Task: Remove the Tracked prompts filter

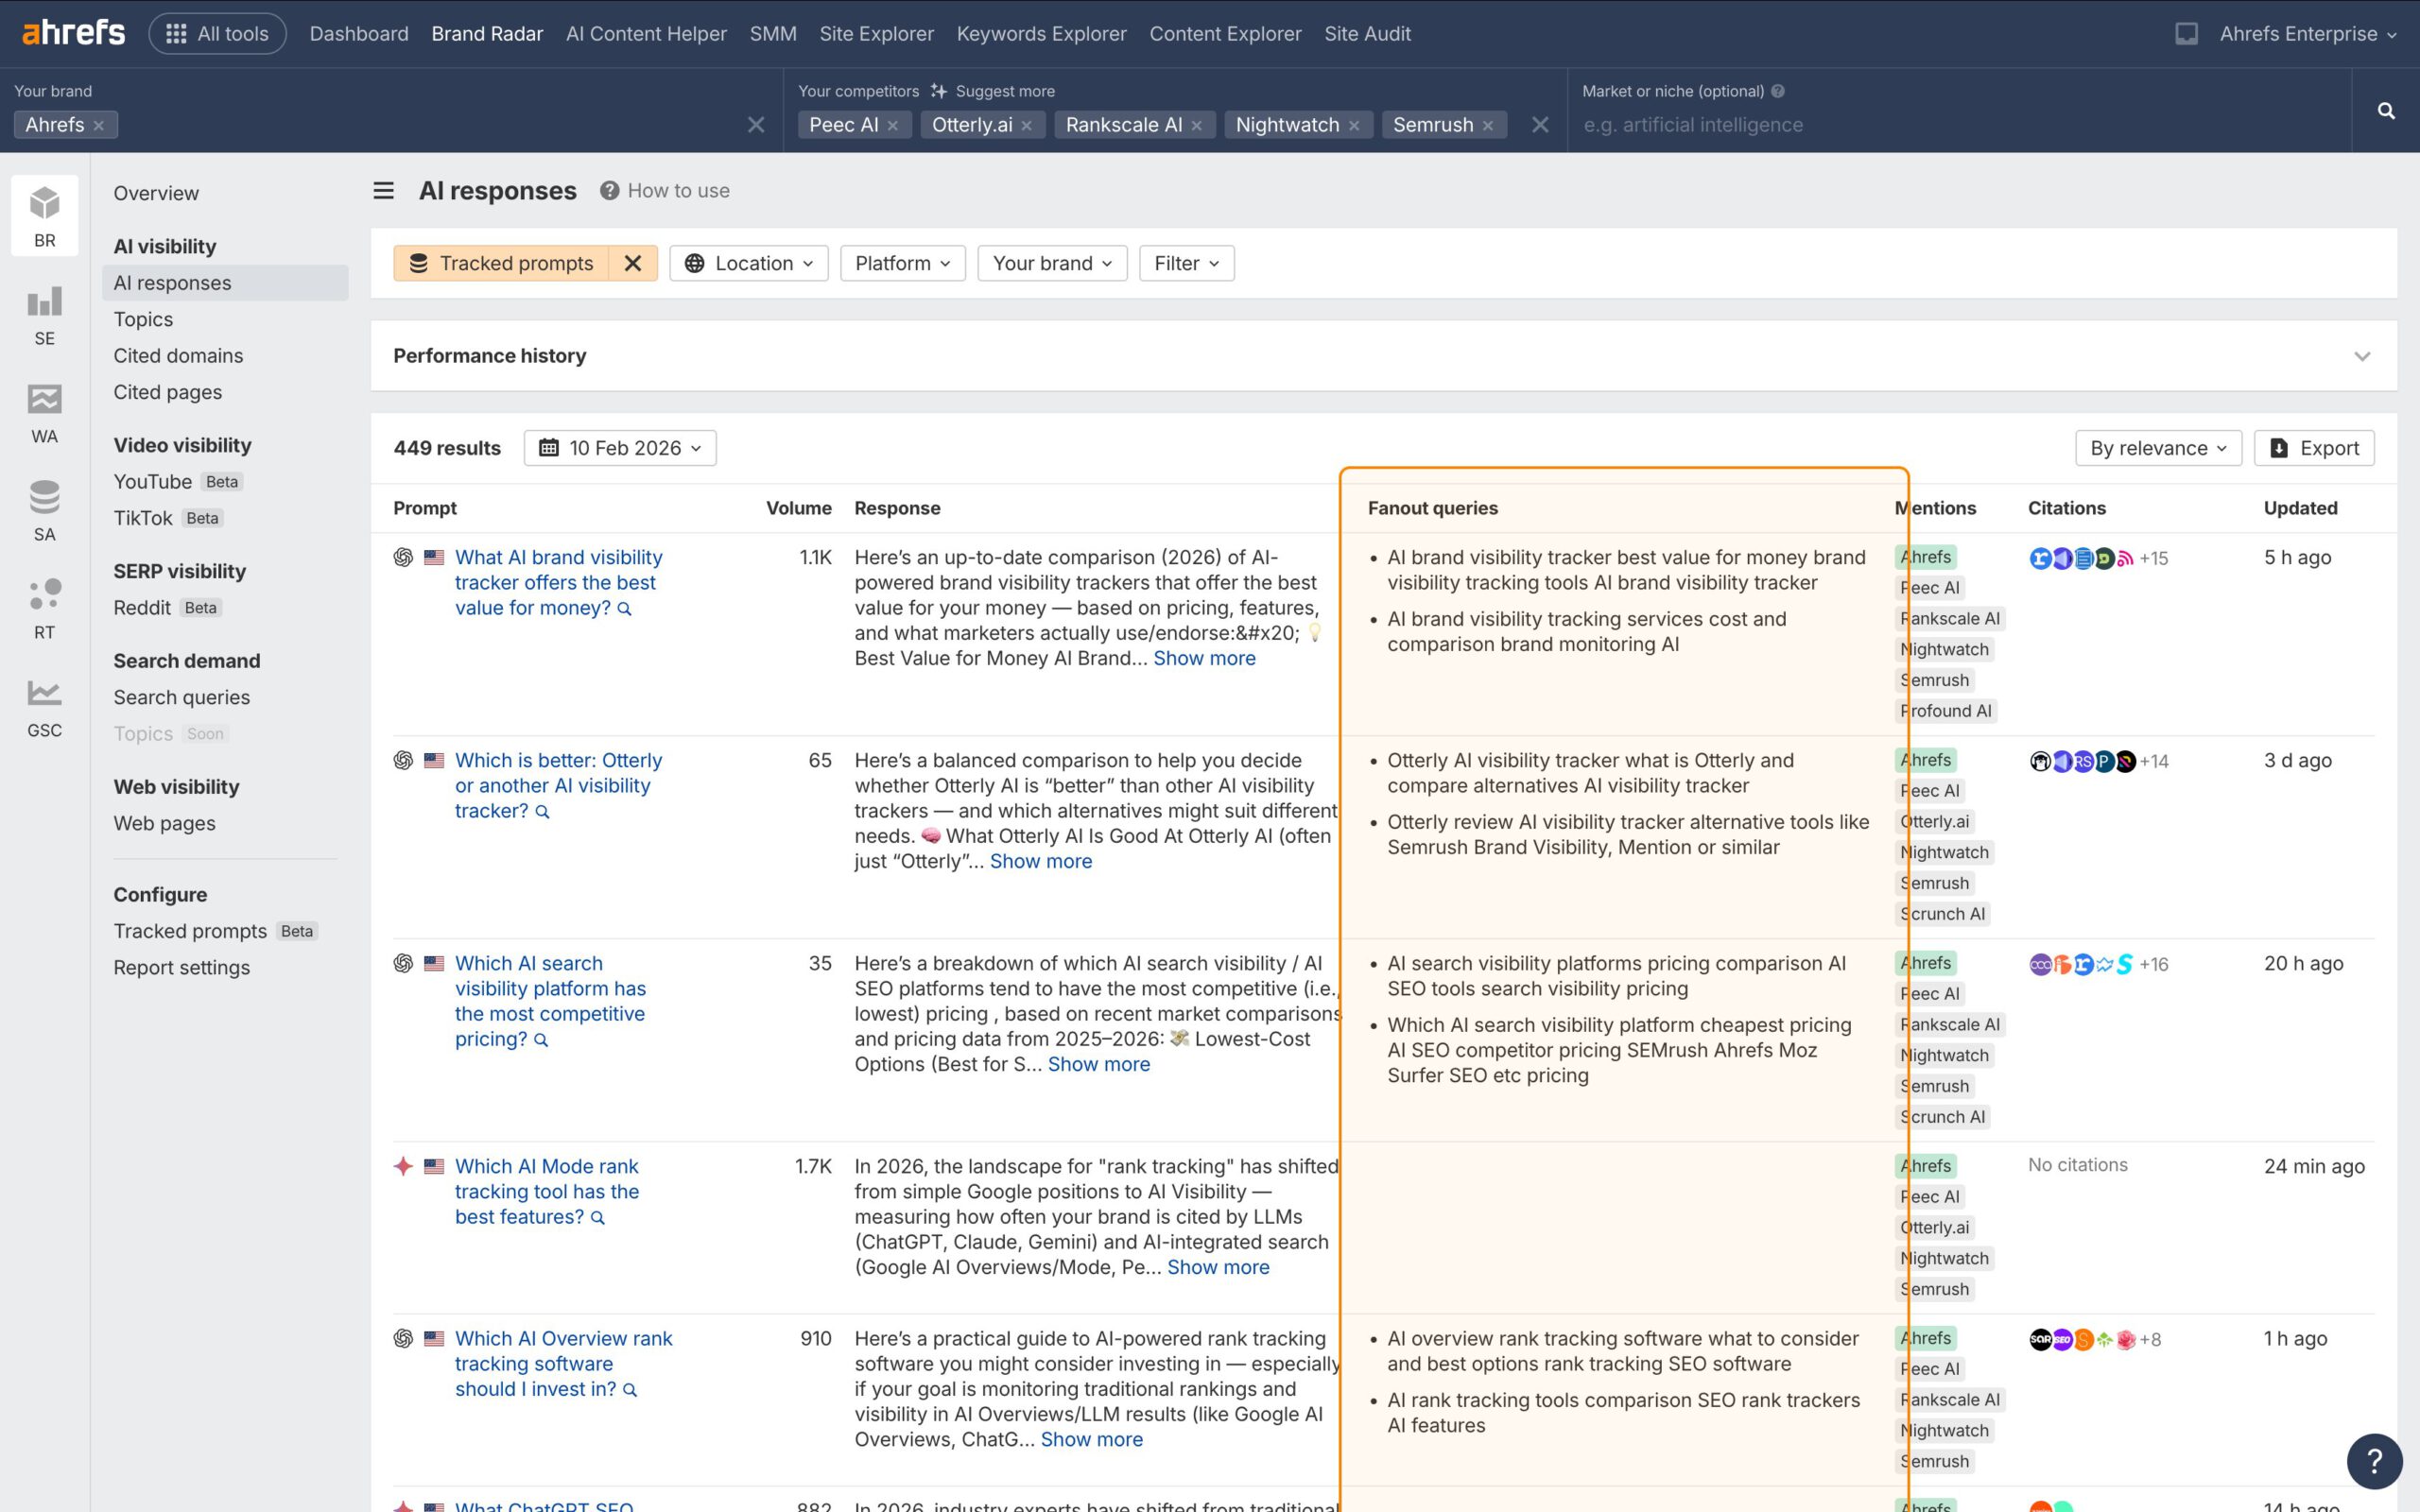Action: [x=632, y=263]
